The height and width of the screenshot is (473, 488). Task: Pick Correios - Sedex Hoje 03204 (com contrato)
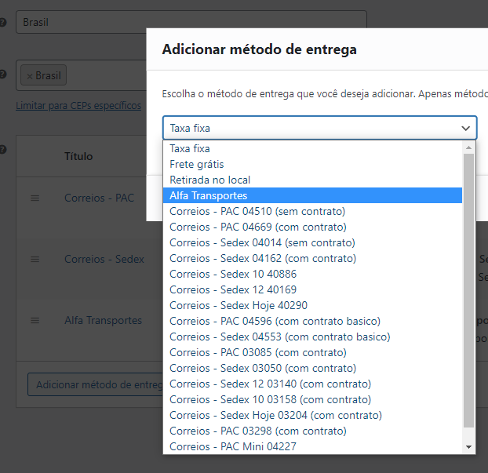click(x=312, y=415)
